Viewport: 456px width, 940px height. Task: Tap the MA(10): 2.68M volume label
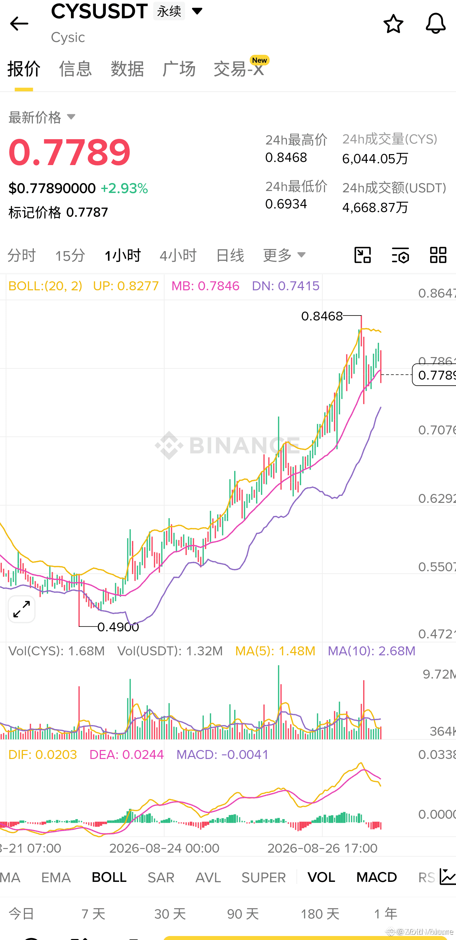pos(371,651)
